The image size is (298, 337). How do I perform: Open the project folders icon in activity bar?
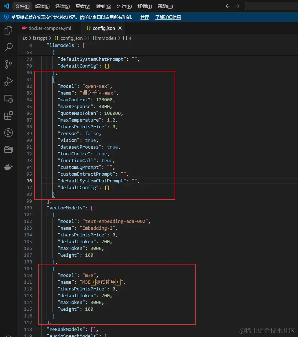[x=9, y=150]
